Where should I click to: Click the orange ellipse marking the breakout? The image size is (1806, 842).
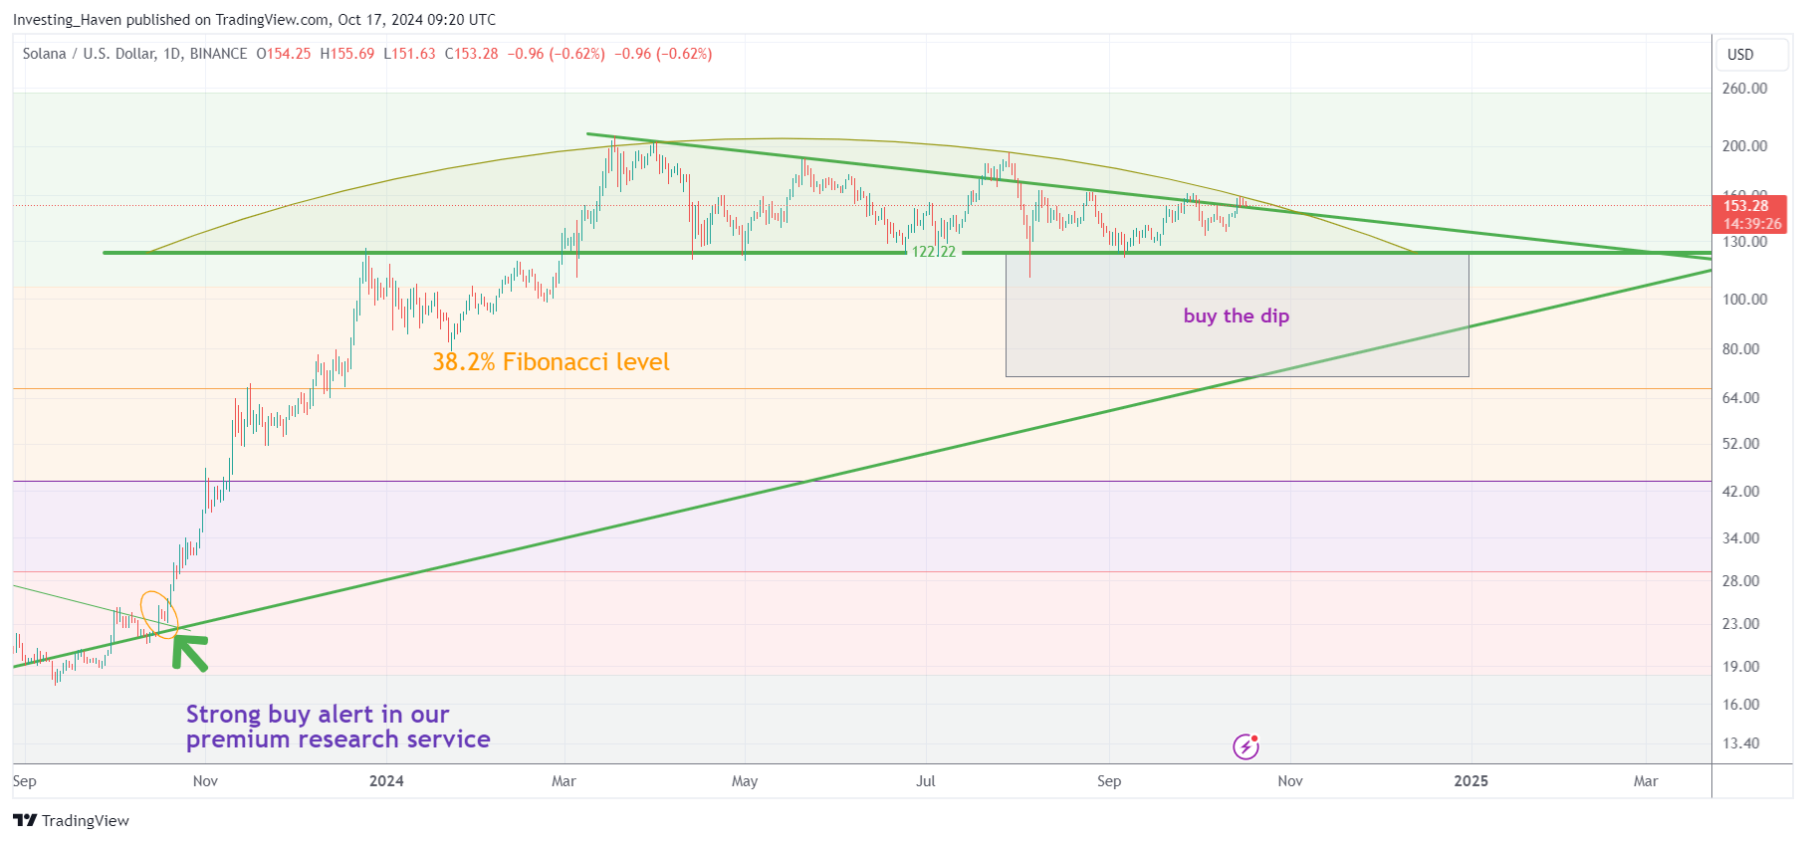pyautogui.click(x=159, y=614)
